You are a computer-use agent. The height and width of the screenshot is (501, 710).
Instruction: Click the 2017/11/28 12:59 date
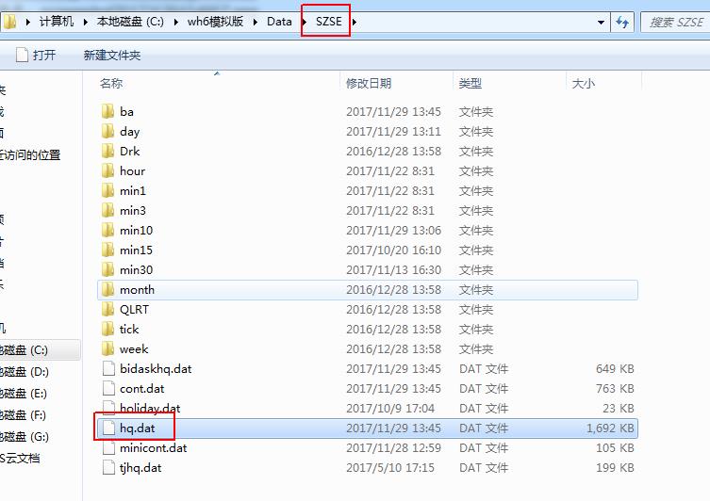[393, 448]
